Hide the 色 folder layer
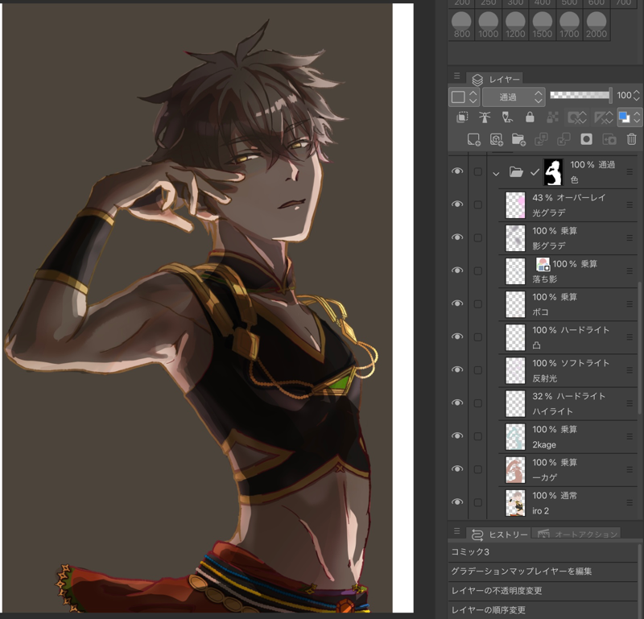 click(x=457, y=171)
